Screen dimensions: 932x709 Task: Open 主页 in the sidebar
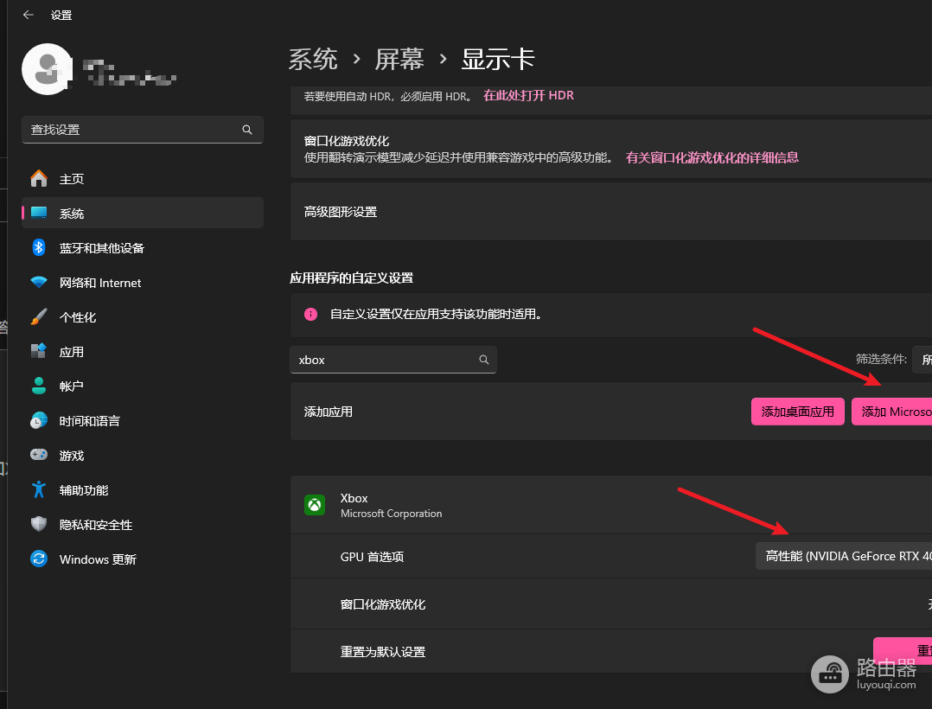(x=143, y=178)
